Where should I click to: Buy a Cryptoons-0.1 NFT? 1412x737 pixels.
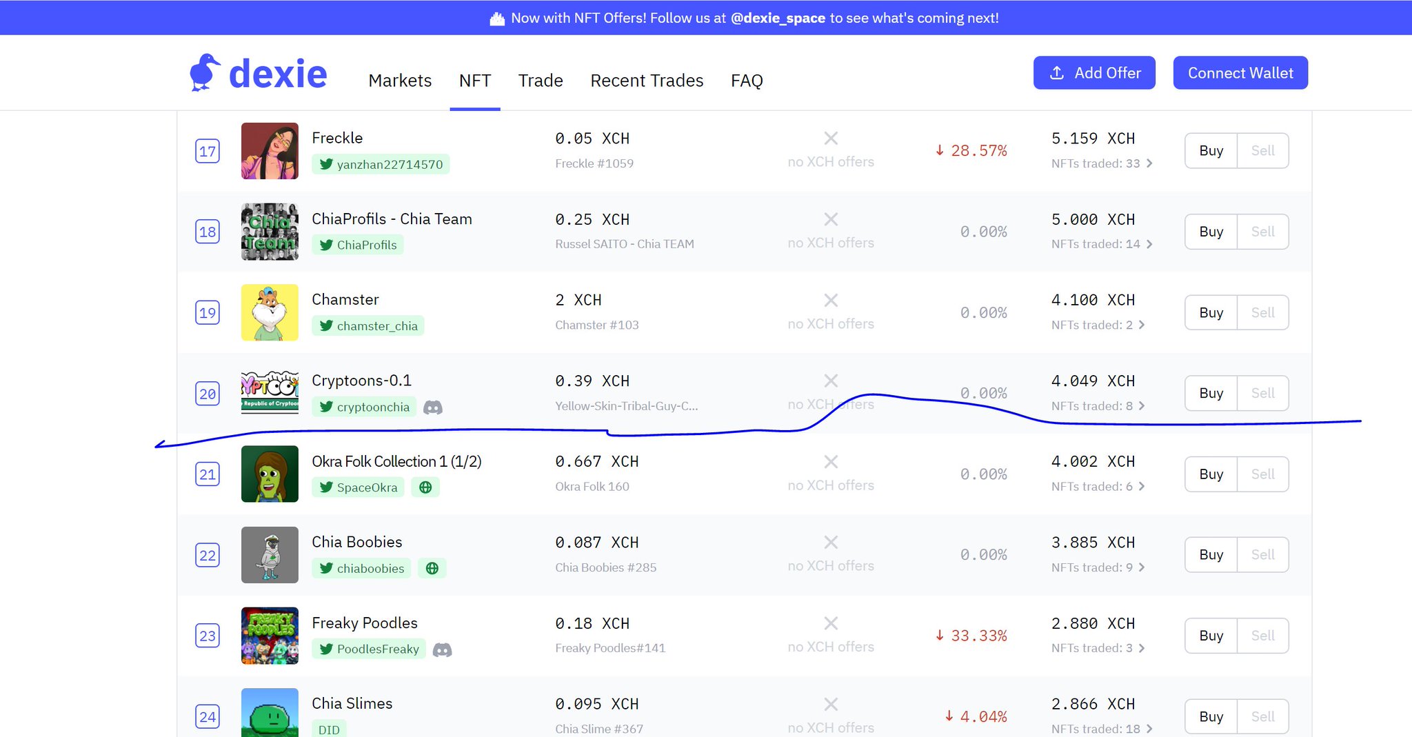pyautogui.click(x=1211, y=393)
